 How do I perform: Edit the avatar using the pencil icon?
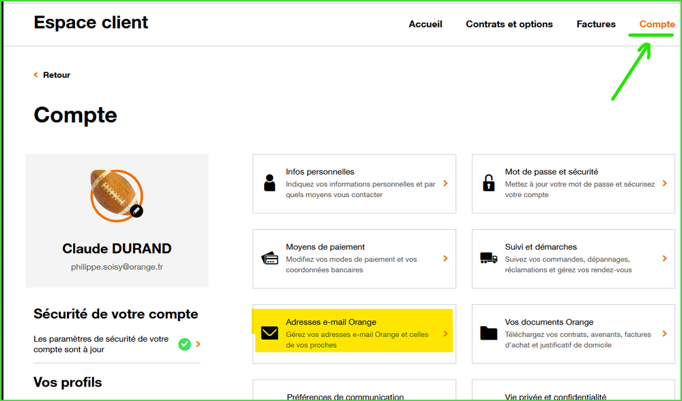pos(136,211)
